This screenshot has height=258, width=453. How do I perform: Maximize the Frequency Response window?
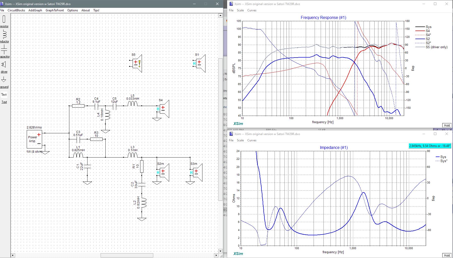(x=435, y=4)
